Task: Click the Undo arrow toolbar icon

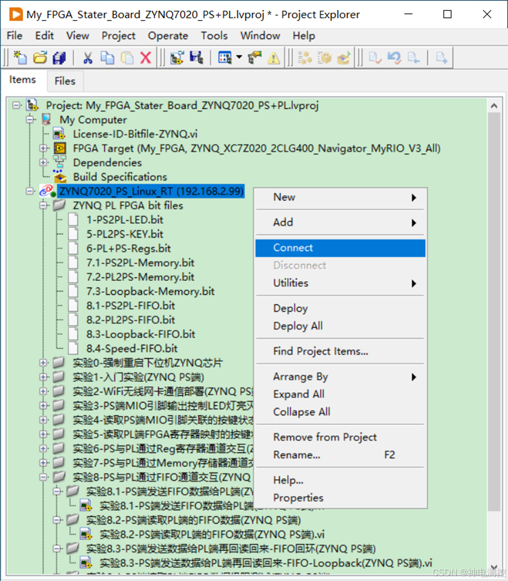Action: (394, 58)
